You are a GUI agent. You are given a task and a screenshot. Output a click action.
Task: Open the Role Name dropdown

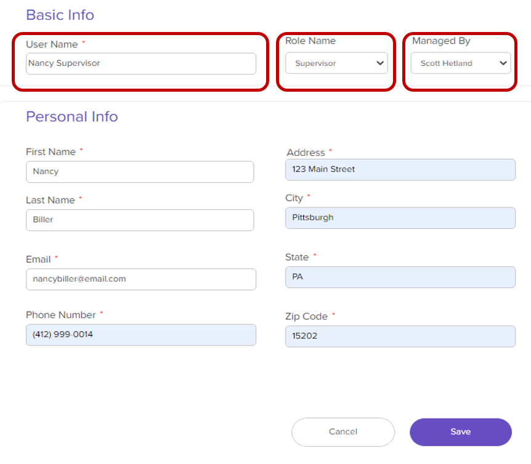coord(336,63)
